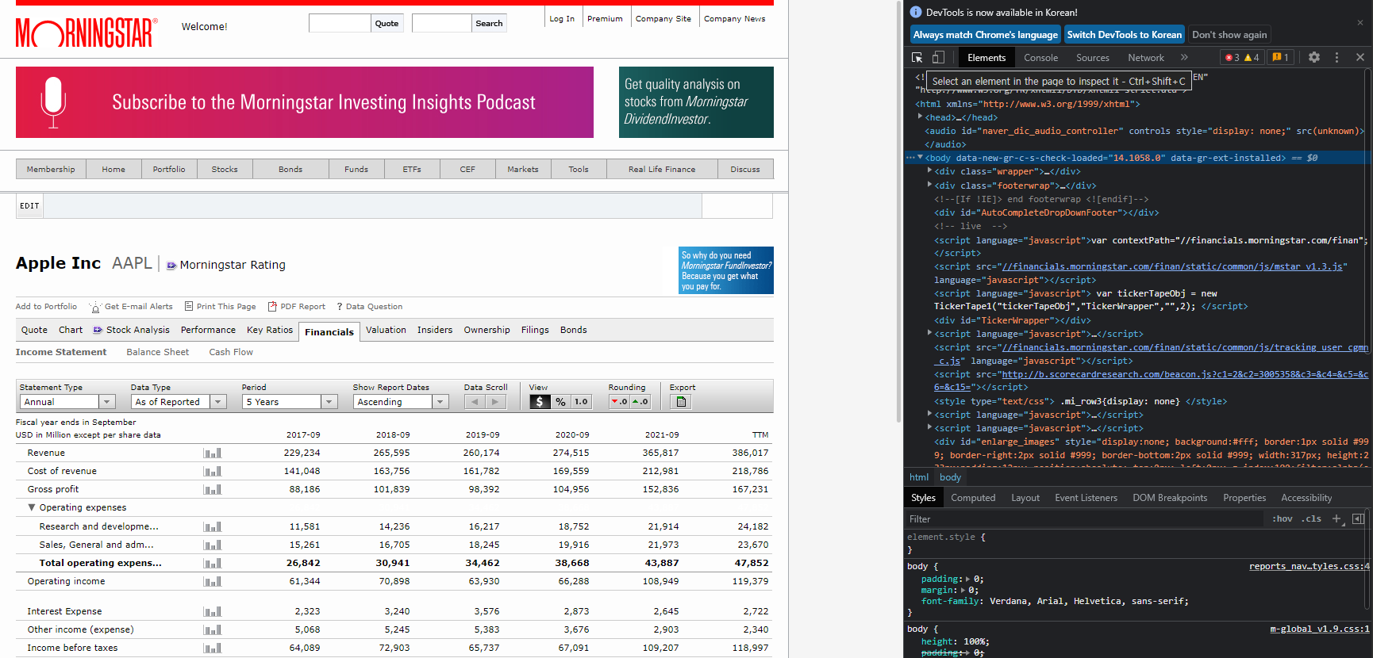Open the Income before taxes chart icon
The image size is (1373, 658).
(x=212, y=648)
